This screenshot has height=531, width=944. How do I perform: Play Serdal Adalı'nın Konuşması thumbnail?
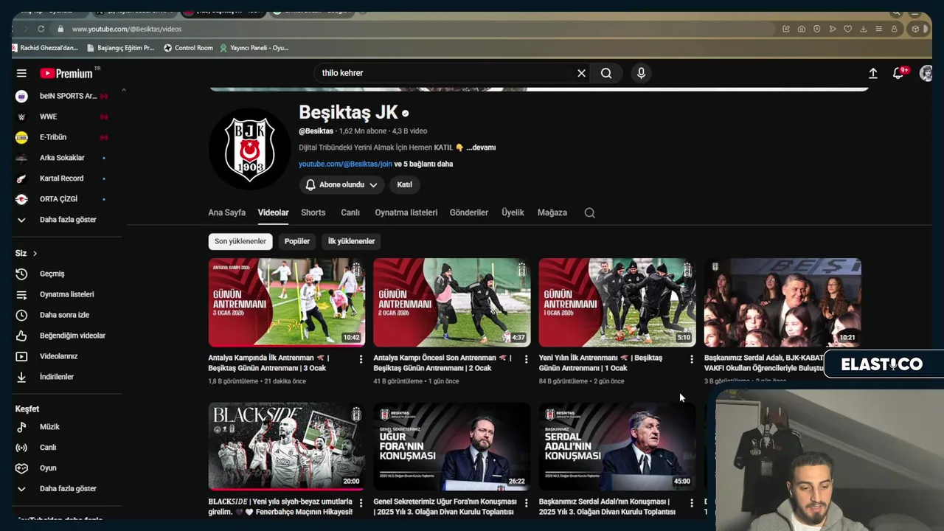(617, 446)
